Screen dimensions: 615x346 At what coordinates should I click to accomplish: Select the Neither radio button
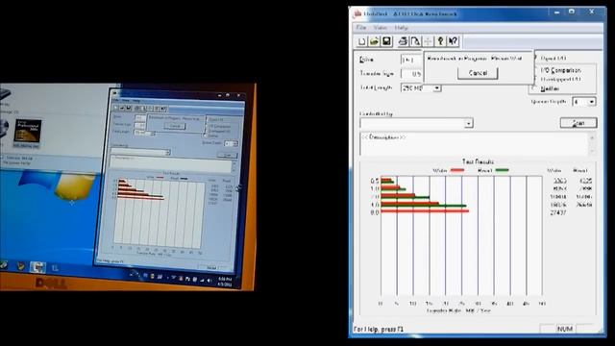[535, 88]
